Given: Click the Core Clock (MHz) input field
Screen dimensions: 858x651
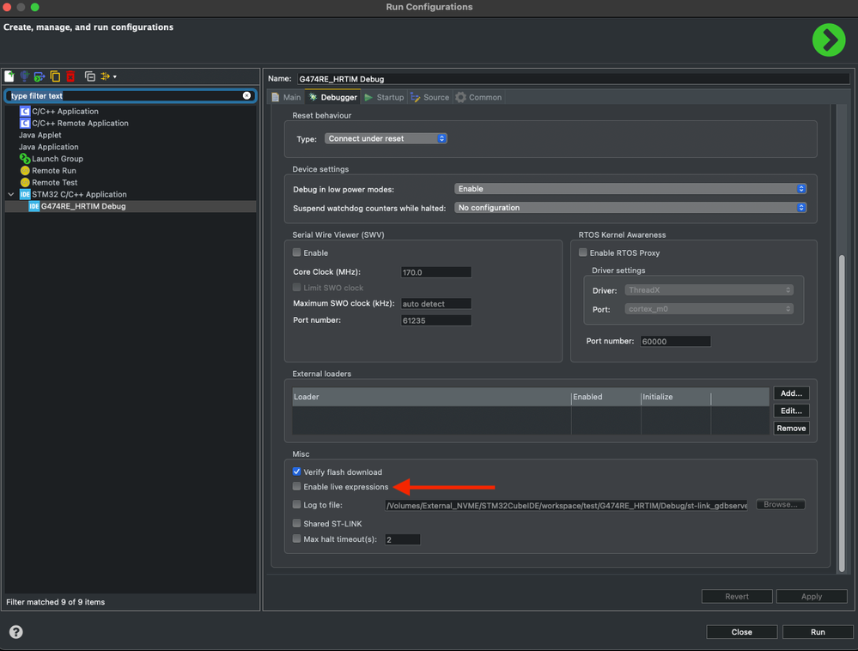Looking at the screenshot, I should point(435,272).
